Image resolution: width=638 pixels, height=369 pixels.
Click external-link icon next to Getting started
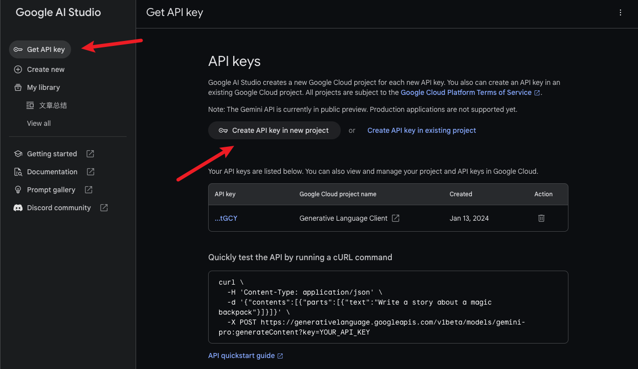coord(90,154)
